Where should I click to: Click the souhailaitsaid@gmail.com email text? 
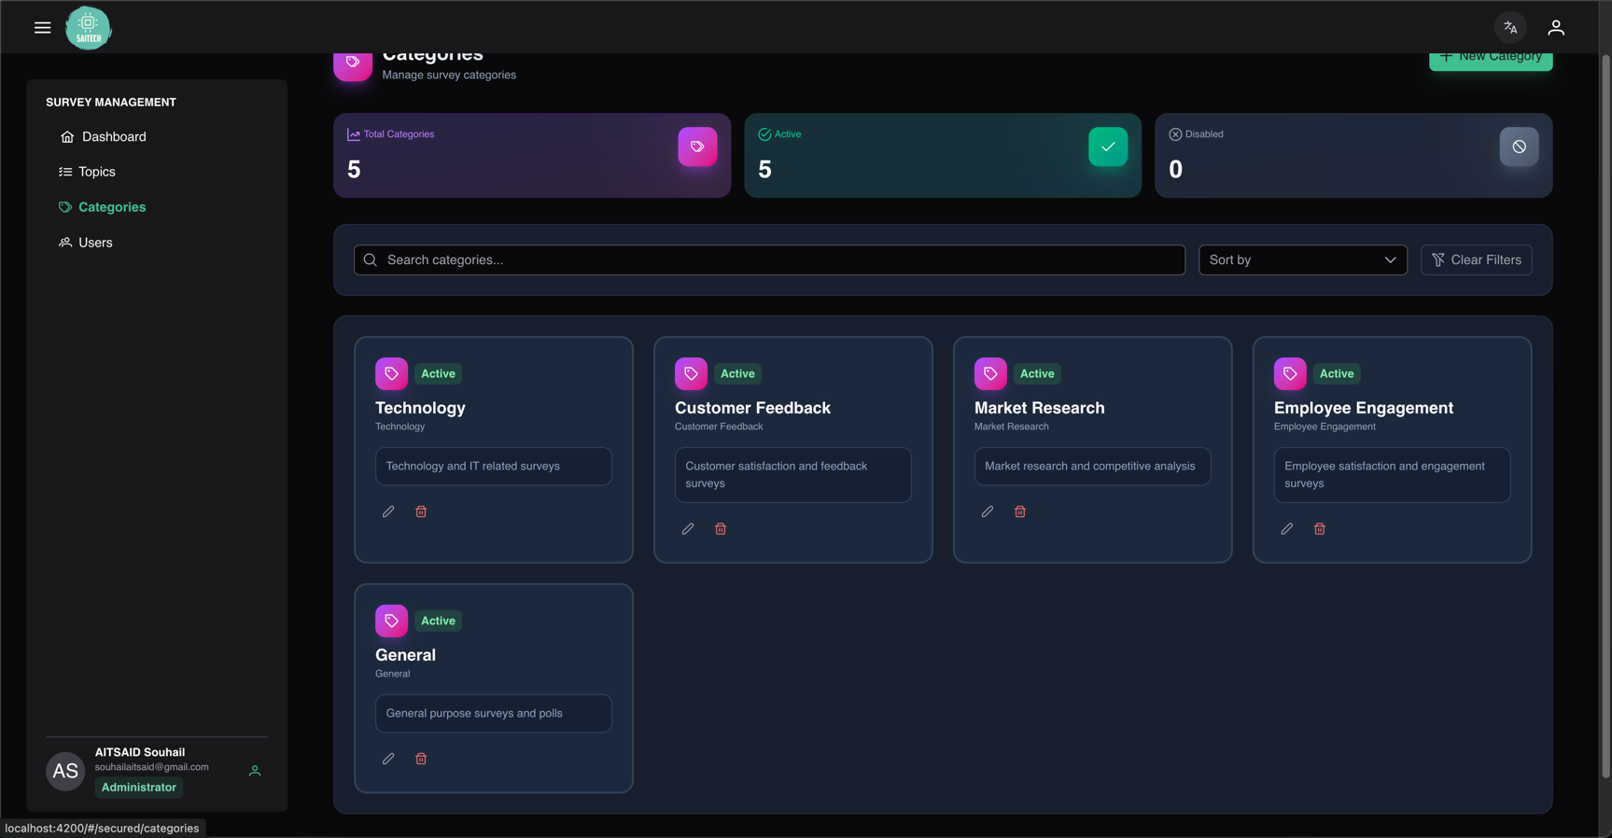coord(151,767)
